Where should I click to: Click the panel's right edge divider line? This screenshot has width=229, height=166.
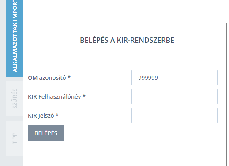(x=226, y=95)
